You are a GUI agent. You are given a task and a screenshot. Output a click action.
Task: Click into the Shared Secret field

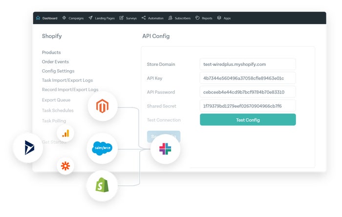248,106
